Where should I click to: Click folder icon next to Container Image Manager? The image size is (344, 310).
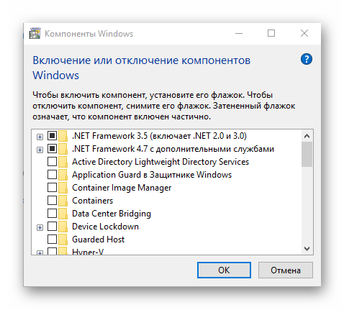click(x=63, y=188)
